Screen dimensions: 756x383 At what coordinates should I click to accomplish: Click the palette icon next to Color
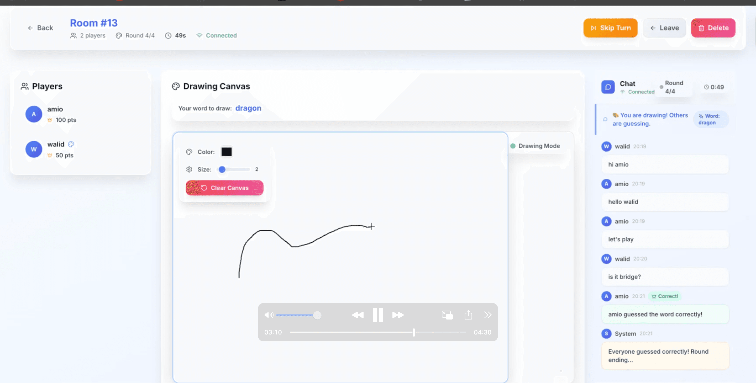click(189, 152)
